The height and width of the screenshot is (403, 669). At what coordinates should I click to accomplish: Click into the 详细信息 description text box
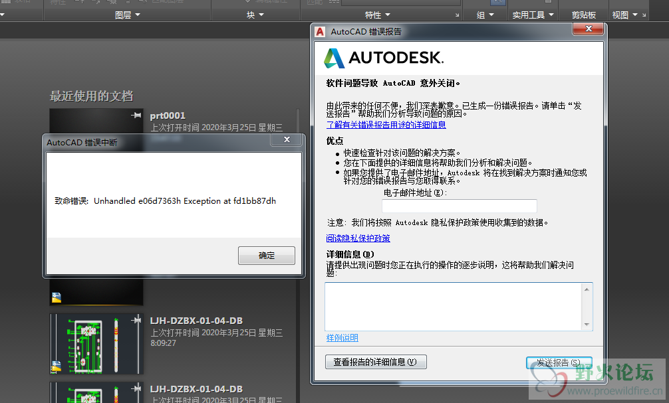pyautogui.click(x=454, y=306)
